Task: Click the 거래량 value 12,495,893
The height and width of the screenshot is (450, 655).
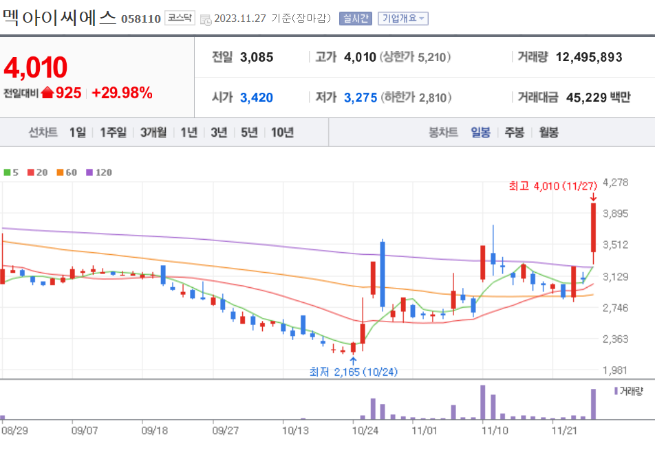Action: 589,57
